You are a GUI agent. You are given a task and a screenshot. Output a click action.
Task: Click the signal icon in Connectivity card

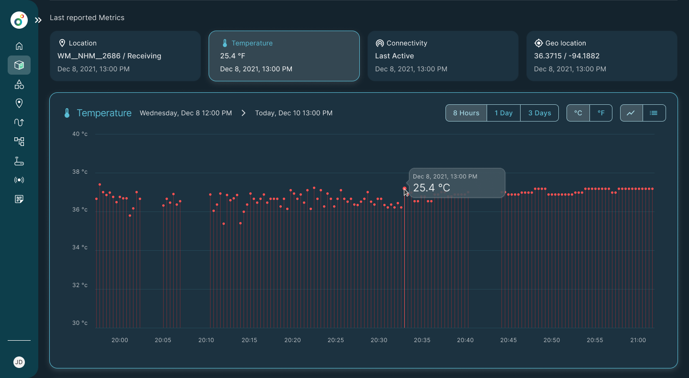click(379, 43)
